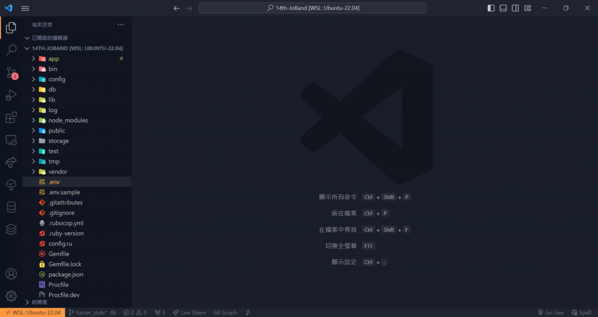Expand the log folder
Image resolution: width=598 pixels, height=317 pixels.
tap(77, 110)
